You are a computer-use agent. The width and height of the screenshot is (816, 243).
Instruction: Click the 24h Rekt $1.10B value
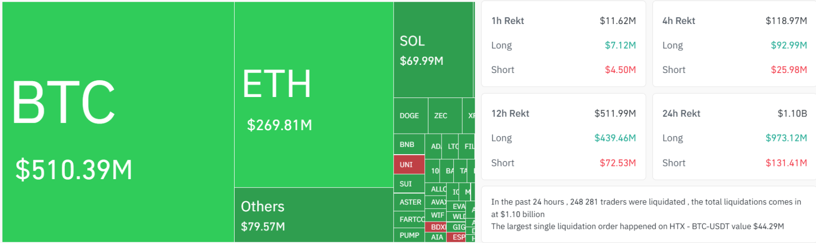(792, 114)
